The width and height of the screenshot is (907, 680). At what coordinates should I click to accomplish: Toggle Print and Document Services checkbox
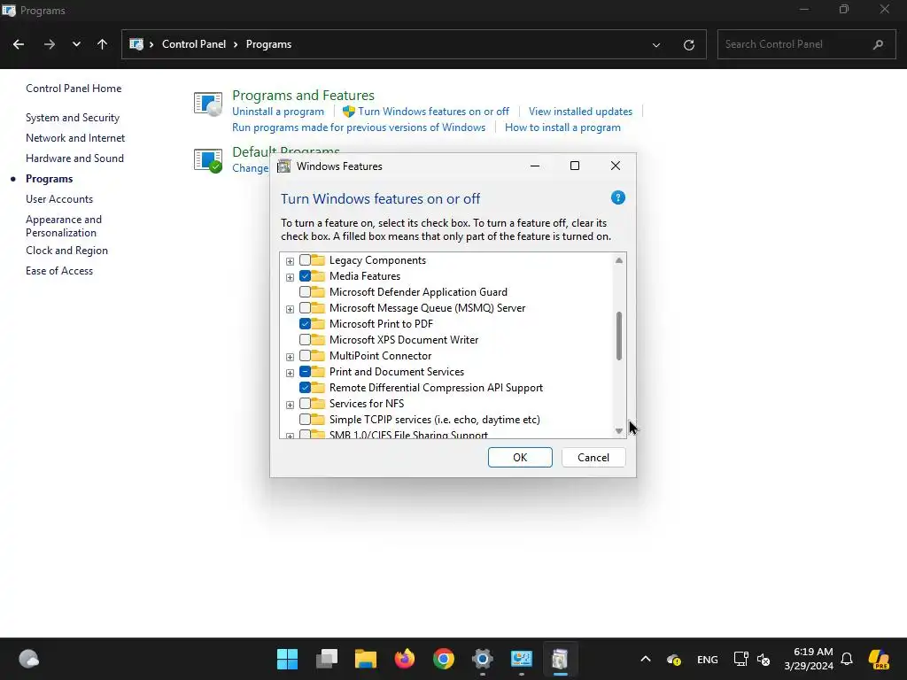tap(305, 372)
